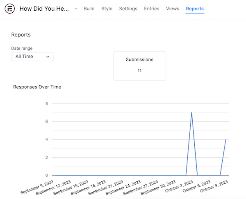Click the 11 submissions number
This screenshot has height=199, width=246.
tap(139, 71)
